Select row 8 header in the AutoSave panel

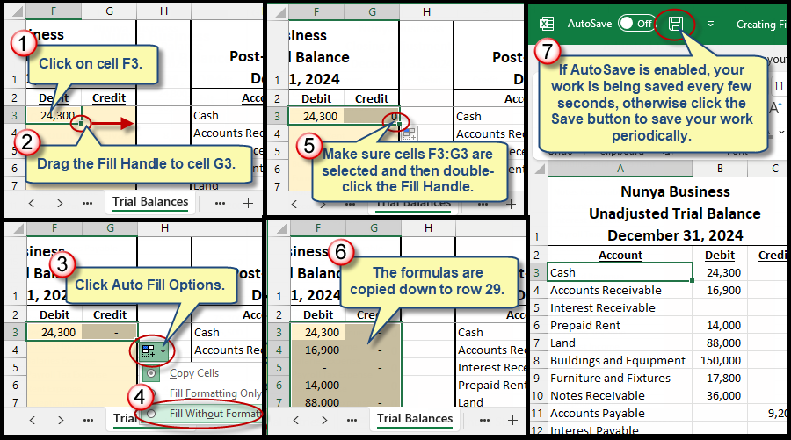click(x=537, y=361)
